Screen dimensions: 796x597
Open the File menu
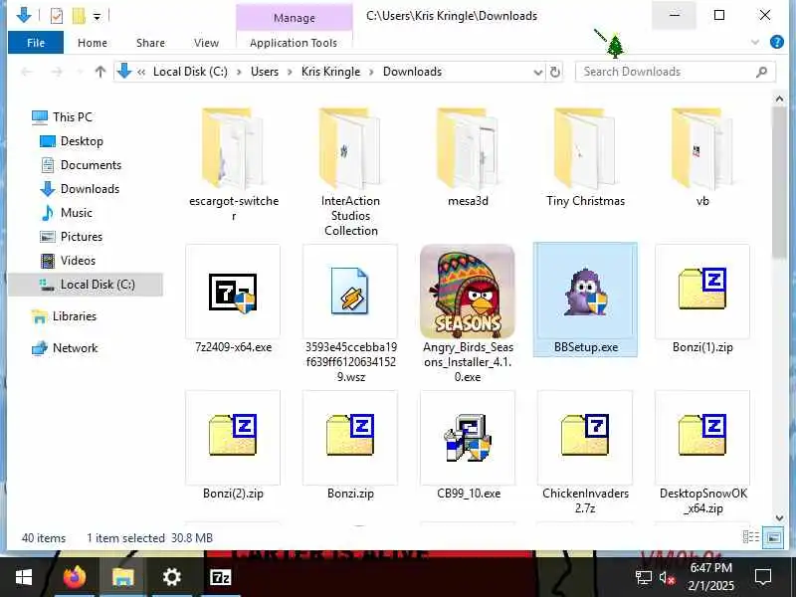[x=36, y=43]
